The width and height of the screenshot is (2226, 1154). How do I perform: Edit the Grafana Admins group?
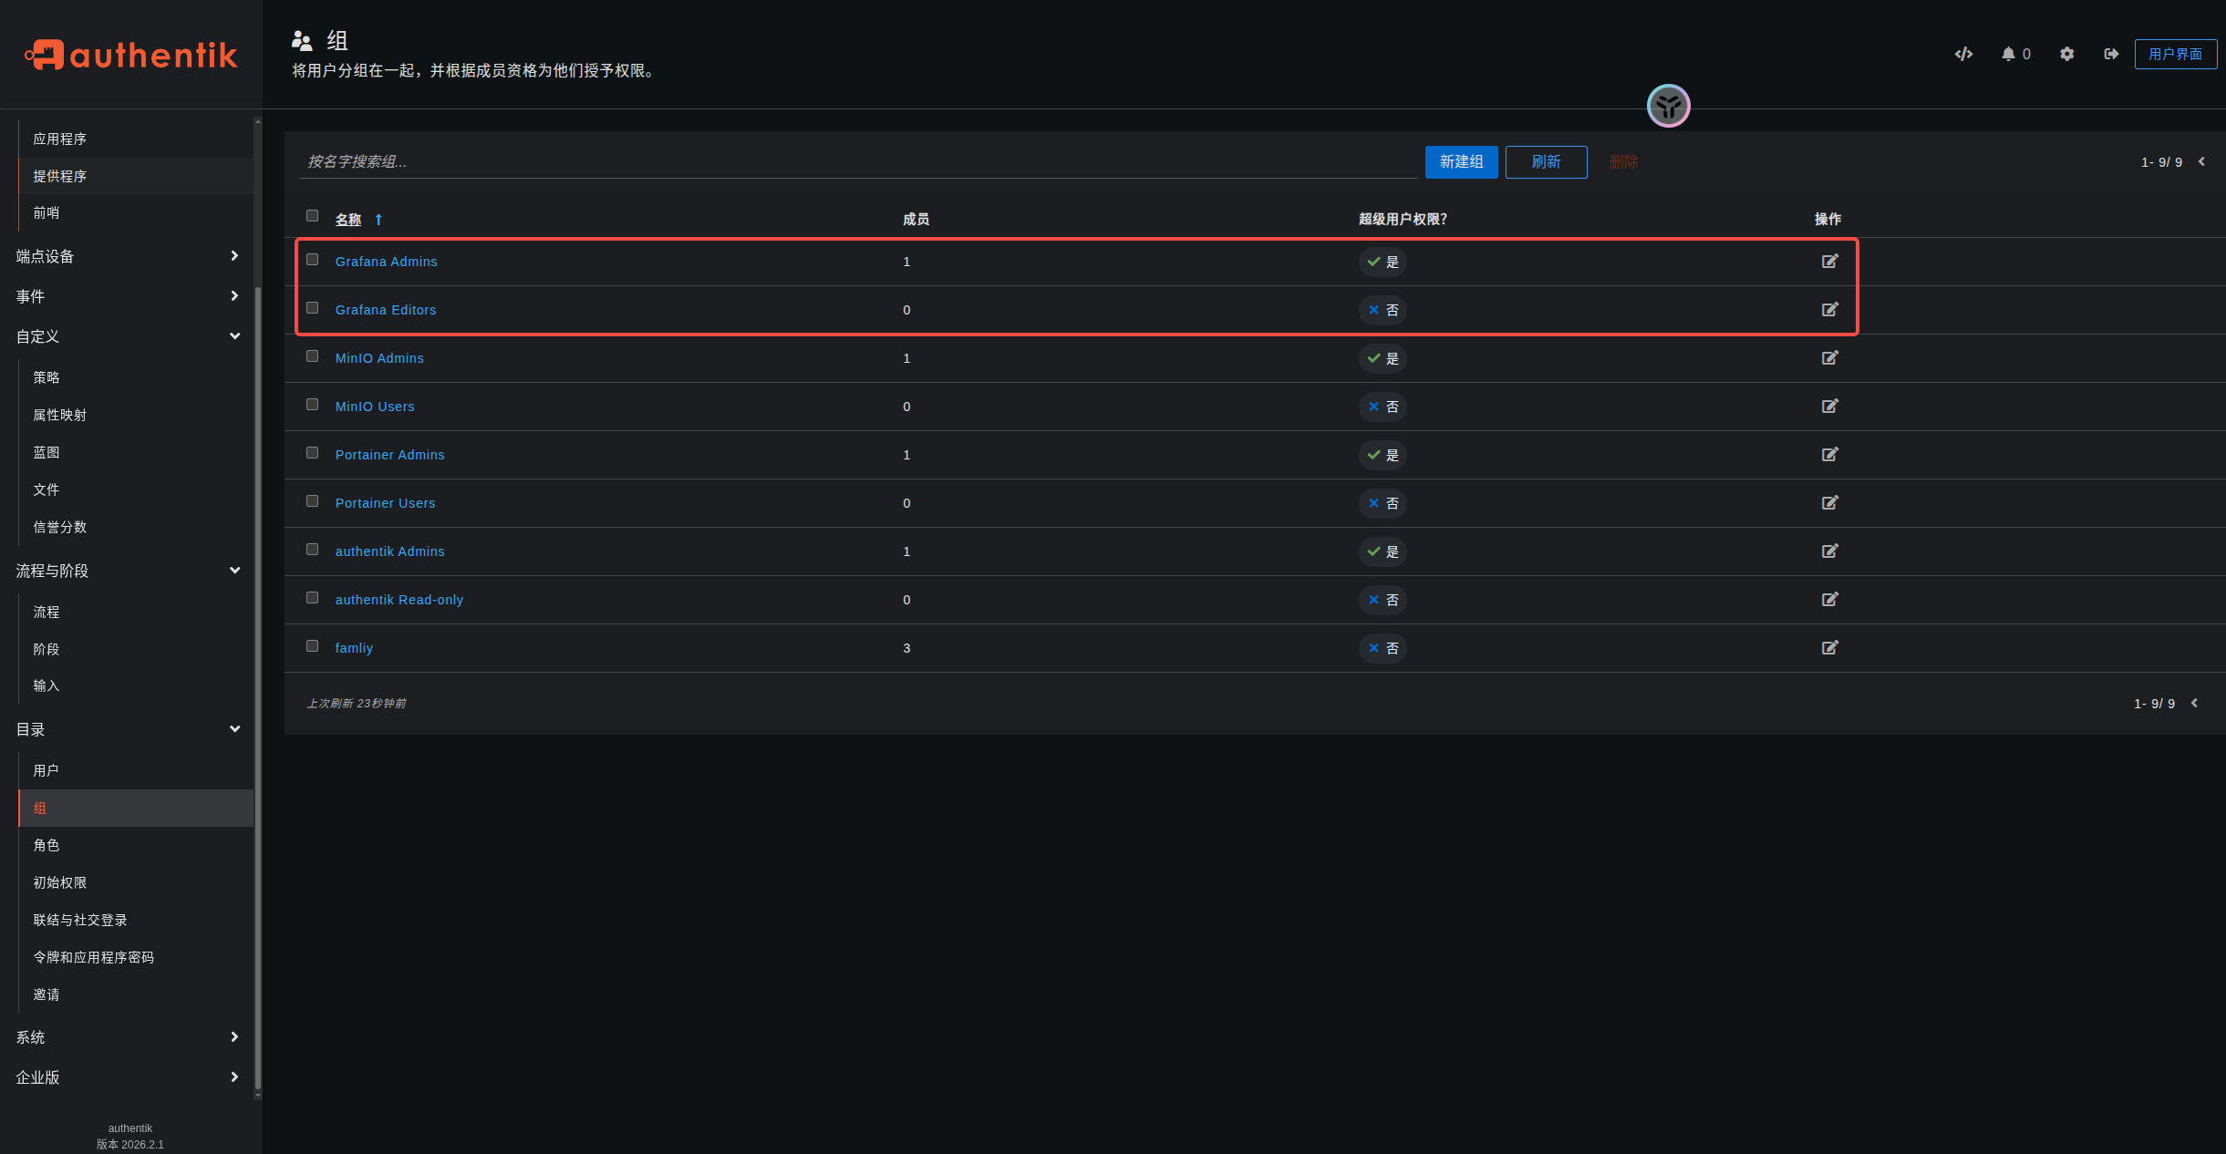point(1829,262)
